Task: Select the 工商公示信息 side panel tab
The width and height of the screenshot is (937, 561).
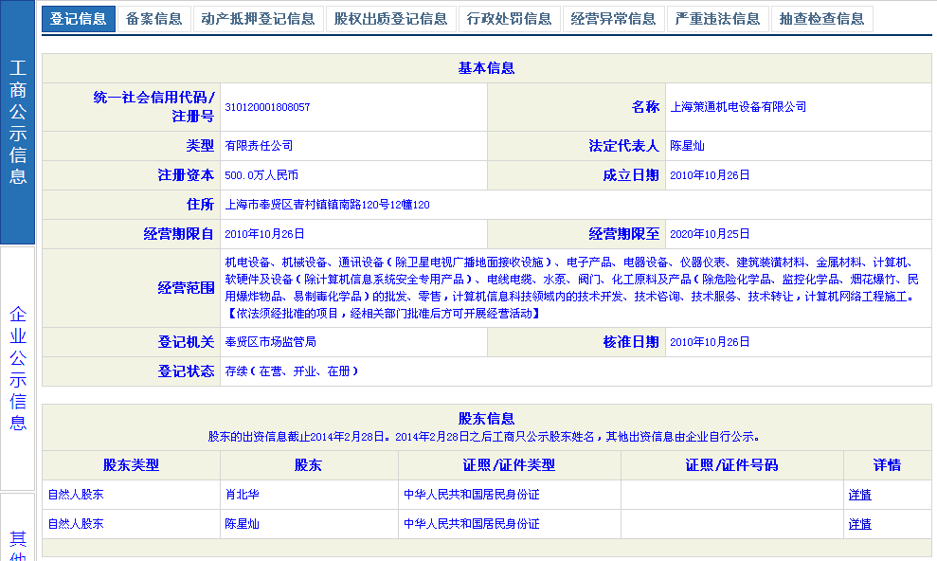Action: click(x=17, y=122)
